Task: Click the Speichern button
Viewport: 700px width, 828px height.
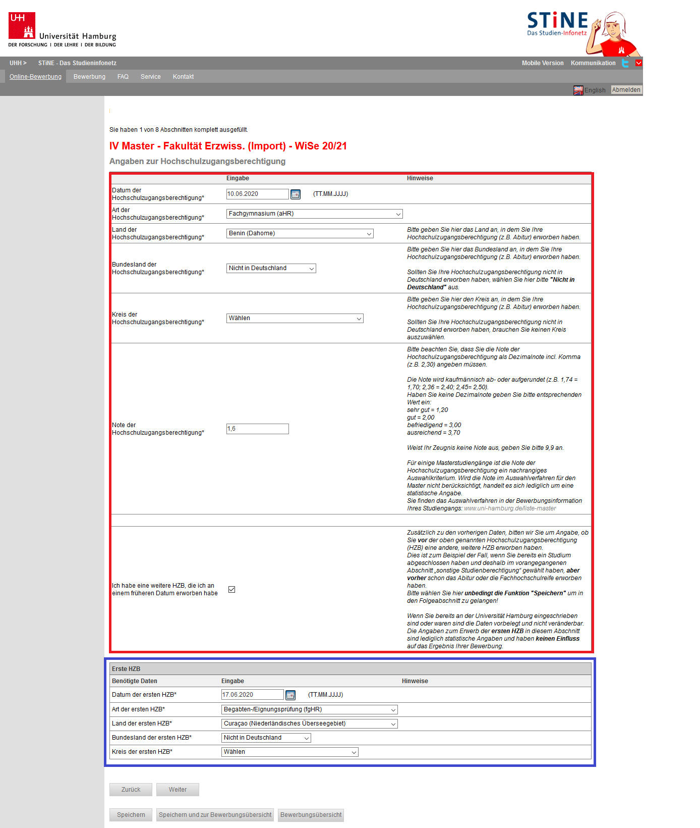Action: (x=131, y=815)
